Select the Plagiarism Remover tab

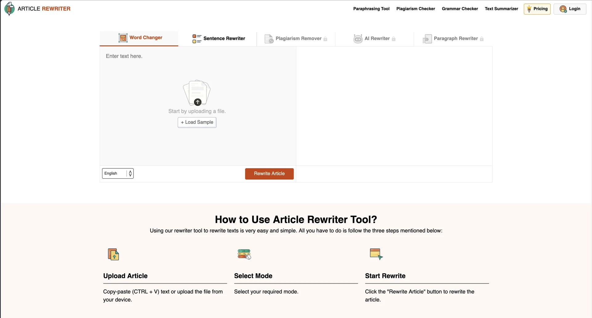[x=296, y=39]
